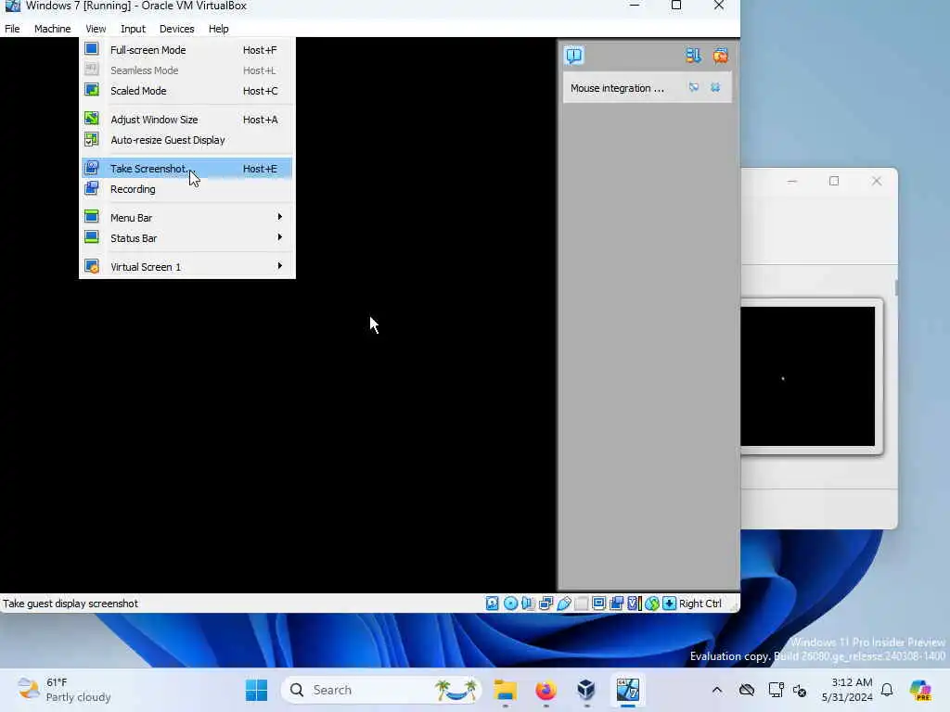Expand the Virtual Screen 1 submenu

coord(186,267)
